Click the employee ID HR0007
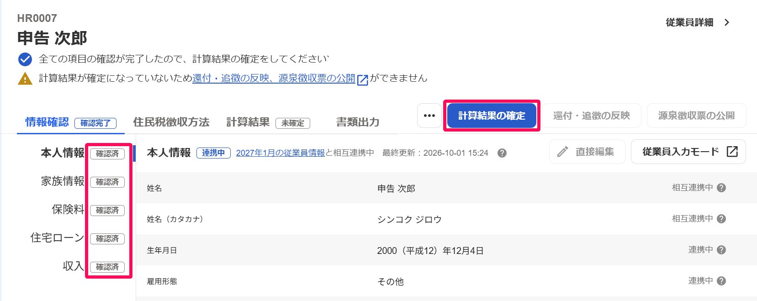The image size is (757, 301). tap(37, 18)
